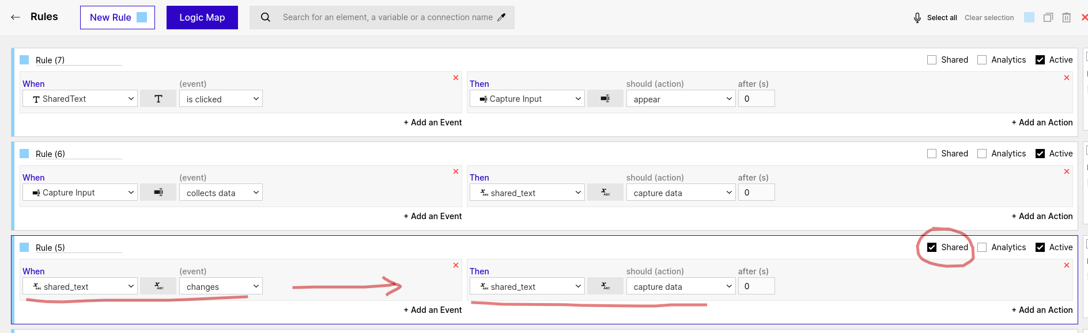Viewport: 1088px width, 333px height.
Task: Open the SharedText element dropdown
Action: (80, 99)
